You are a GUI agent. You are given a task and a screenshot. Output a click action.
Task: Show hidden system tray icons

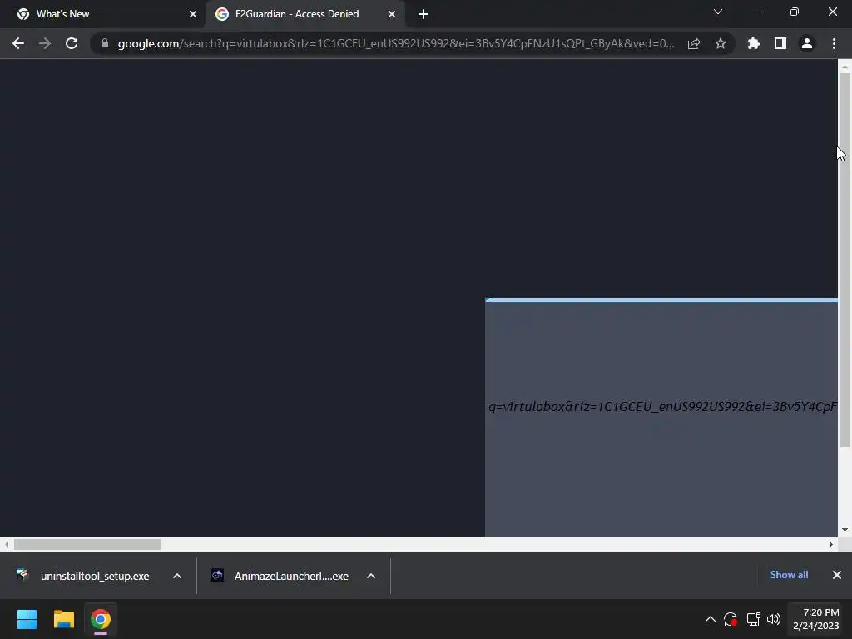point(710,619)
